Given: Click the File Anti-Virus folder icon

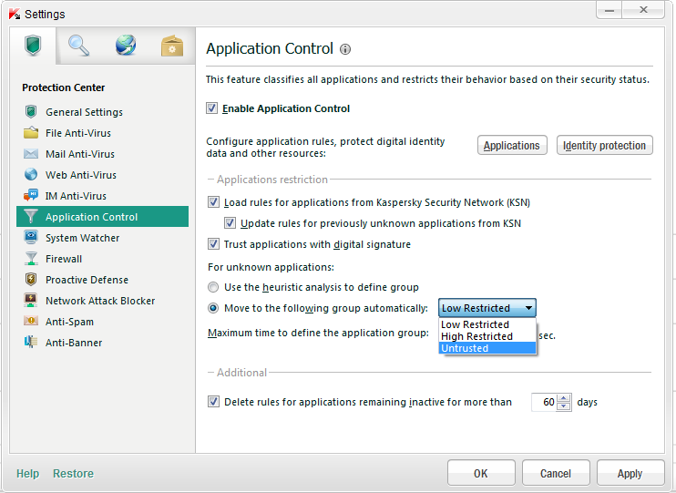Looking at the screenshot, I should 31,133.
